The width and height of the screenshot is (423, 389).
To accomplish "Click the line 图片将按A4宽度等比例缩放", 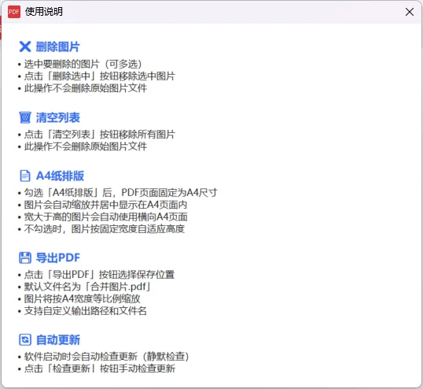I will [x=82, y=298].
